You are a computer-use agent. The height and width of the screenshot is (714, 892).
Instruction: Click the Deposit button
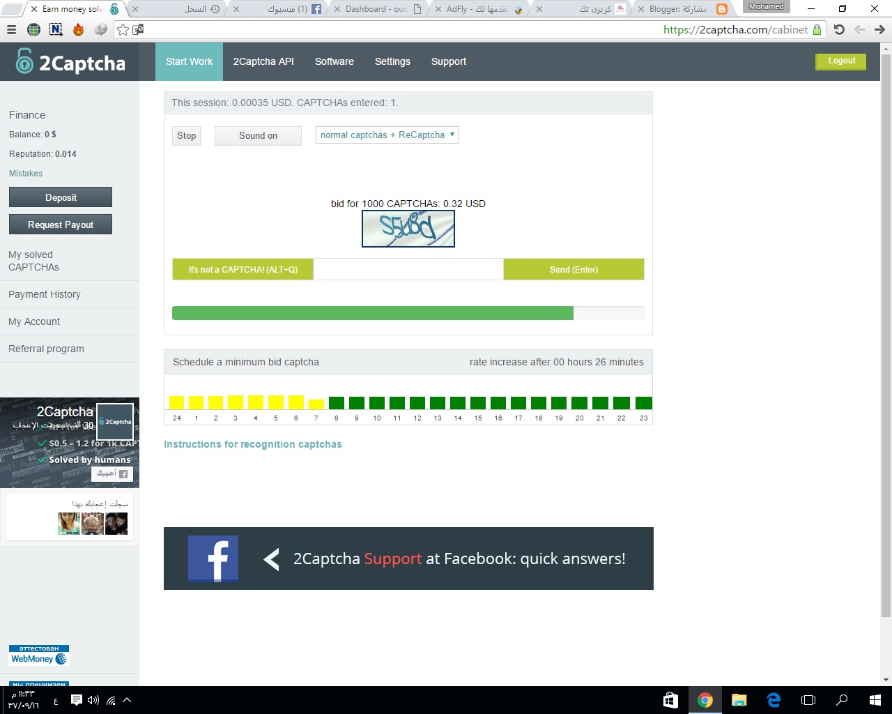click(61, 197)
